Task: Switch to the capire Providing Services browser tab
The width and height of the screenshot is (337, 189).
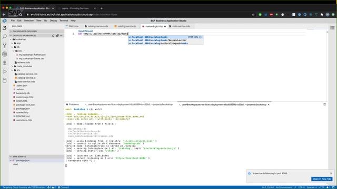Action: pyautogui.click(x=75, y=8)
